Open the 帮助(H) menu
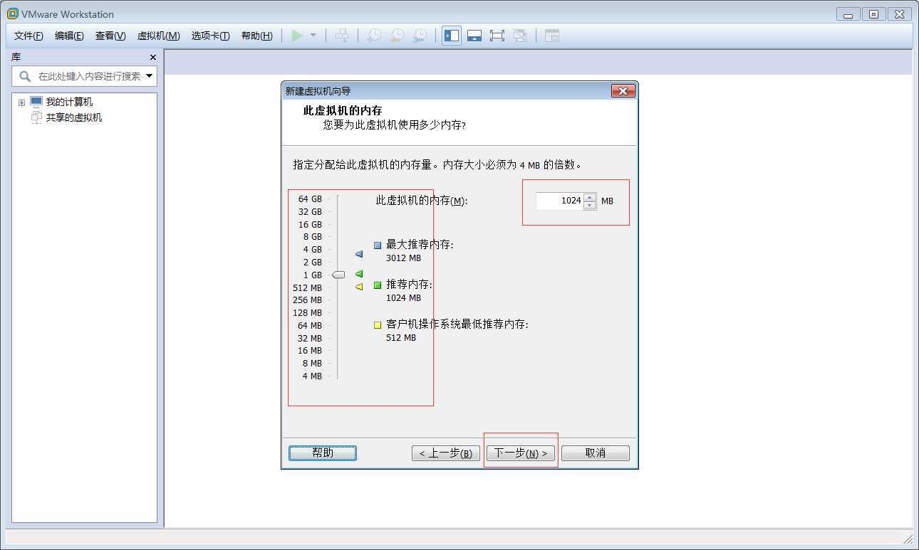This screenshot has height=550, width=919. click(x=256, y=36)
